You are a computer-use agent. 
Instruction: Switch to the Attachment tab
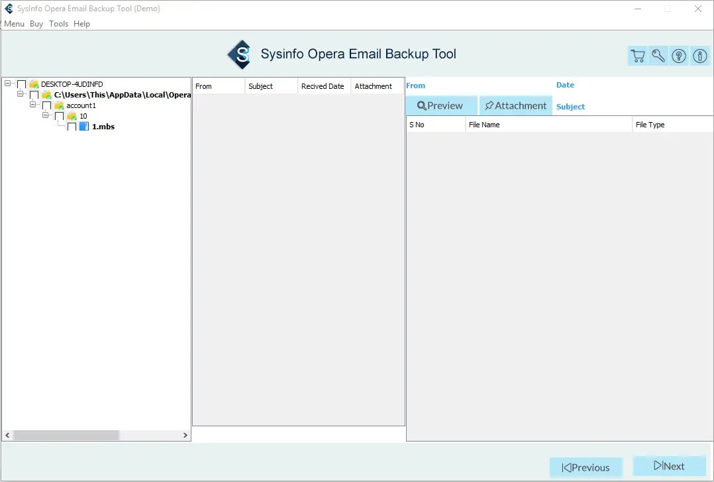pyautogui.click(x=516, y=105)
